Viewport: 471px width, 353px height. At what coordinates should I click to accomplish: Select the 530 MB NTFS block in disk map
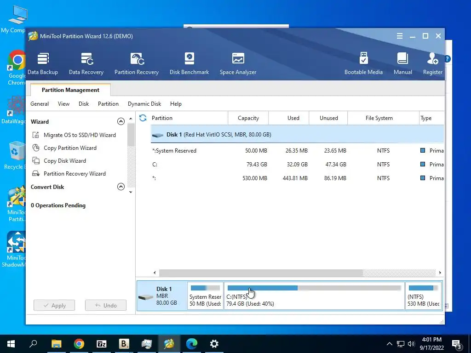point(423,296)
